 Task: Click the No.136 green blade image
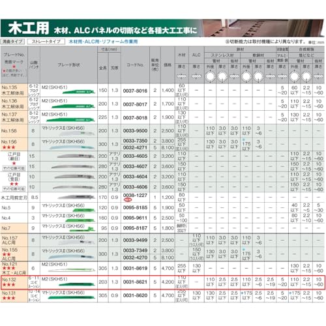click(x=73, y=106)
